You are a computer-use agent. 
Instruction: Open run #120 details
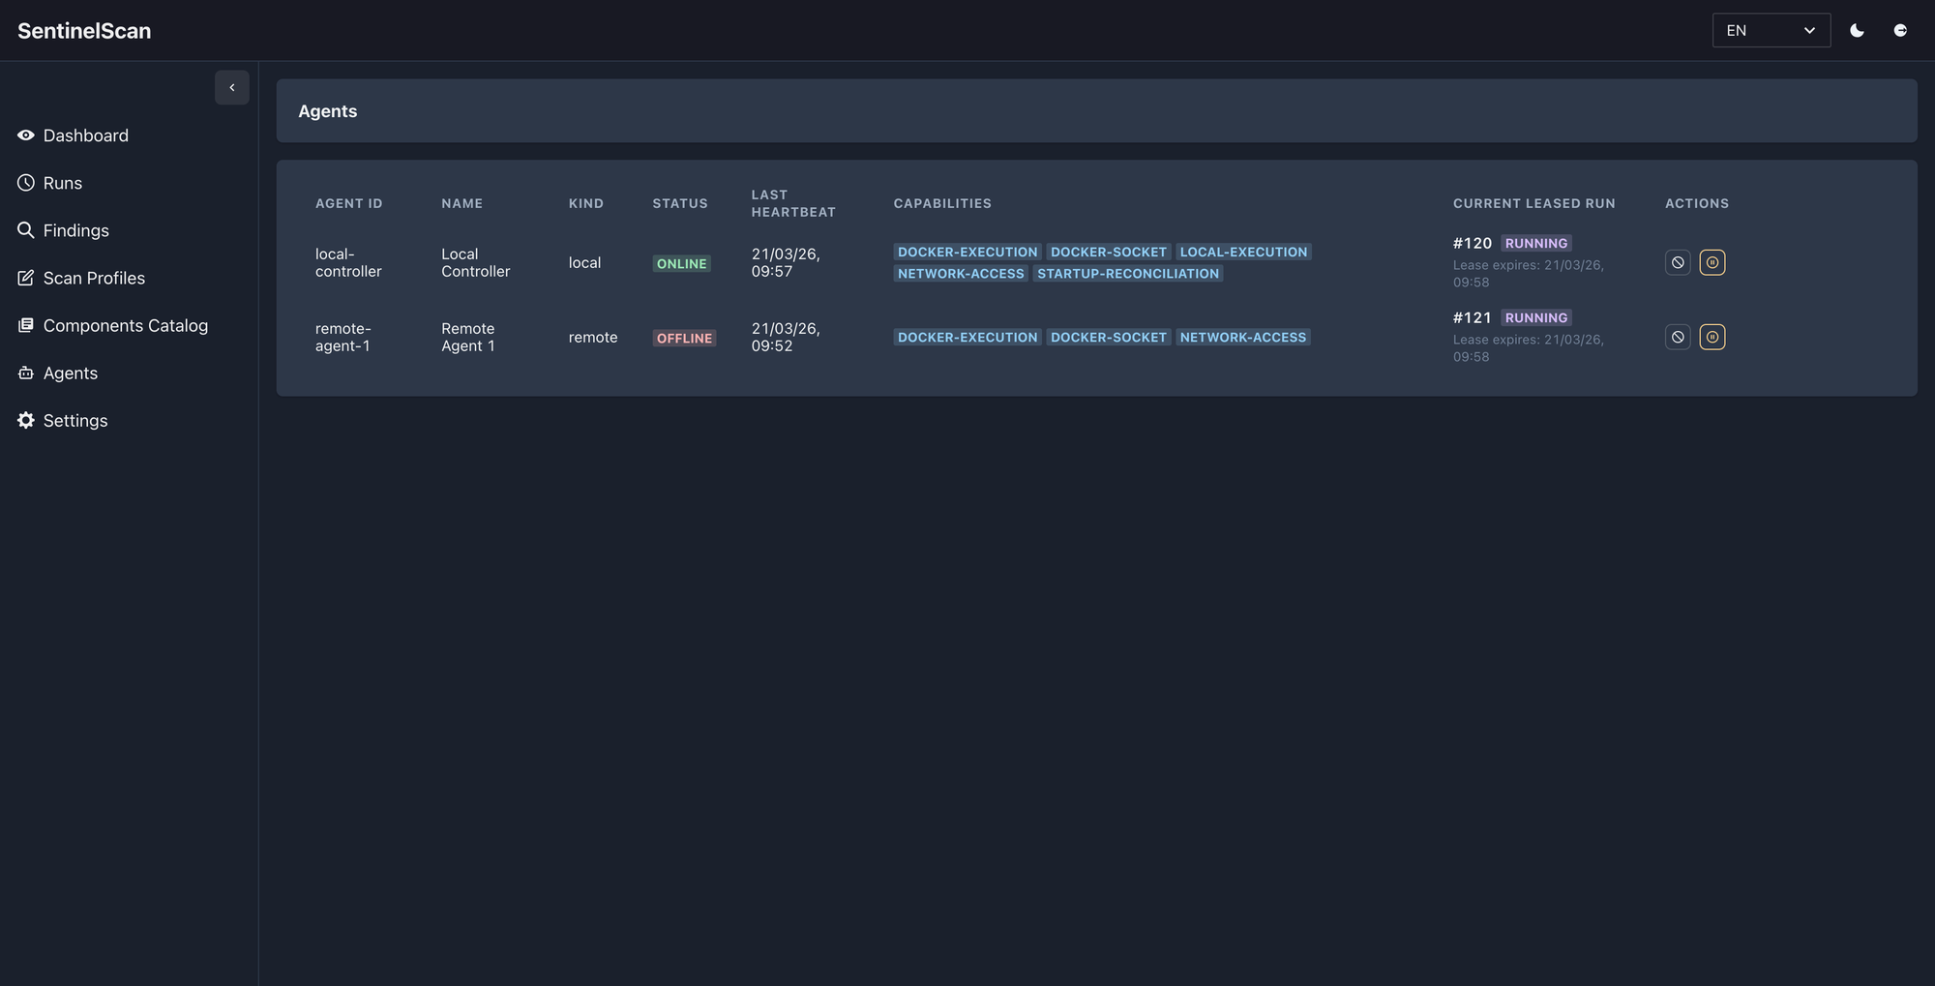[x=1472, y=243]
